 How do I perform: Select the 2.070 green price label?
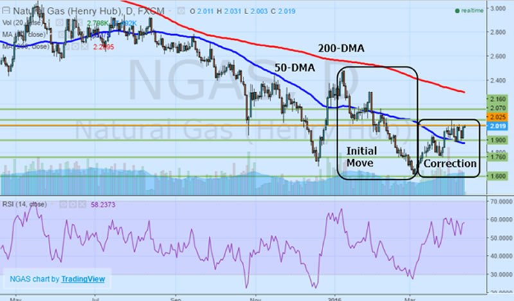[x=497, y=108]
